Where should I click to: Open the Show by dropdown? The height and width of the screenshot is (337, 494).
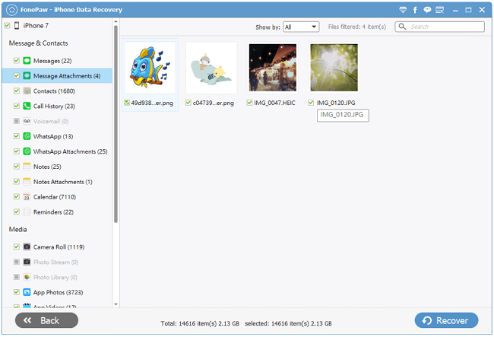pos(301,27)
